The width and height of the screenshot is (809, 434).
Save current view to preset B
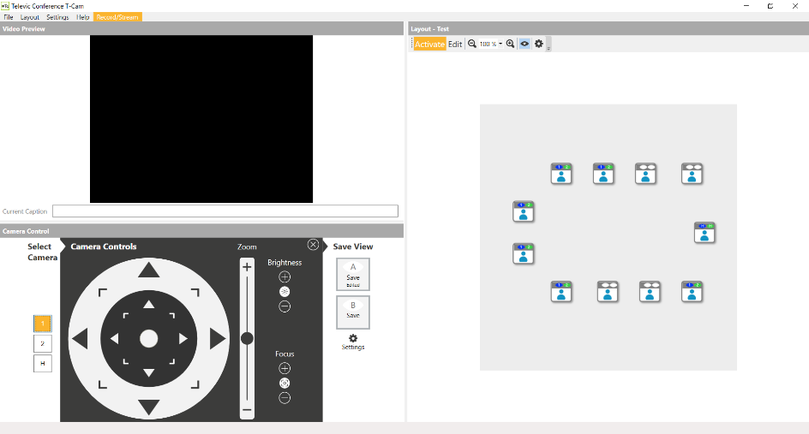point(353,312)
